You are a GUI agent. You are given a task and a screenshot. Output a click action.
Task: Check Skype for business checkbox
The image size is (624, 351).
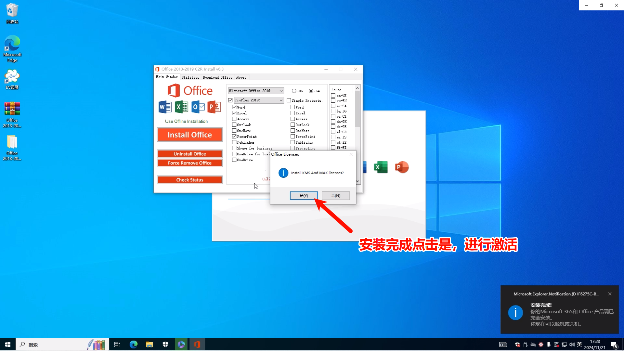point(234,148)
